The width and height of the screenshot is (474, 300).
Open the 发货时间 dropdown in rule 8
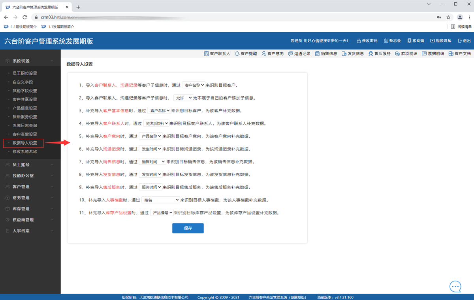pyautogui.click(x=150, y=174)
